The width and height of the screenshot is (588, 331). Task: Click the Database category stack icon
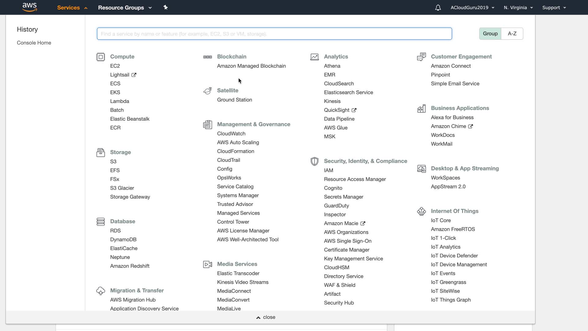tap(100, 222)
